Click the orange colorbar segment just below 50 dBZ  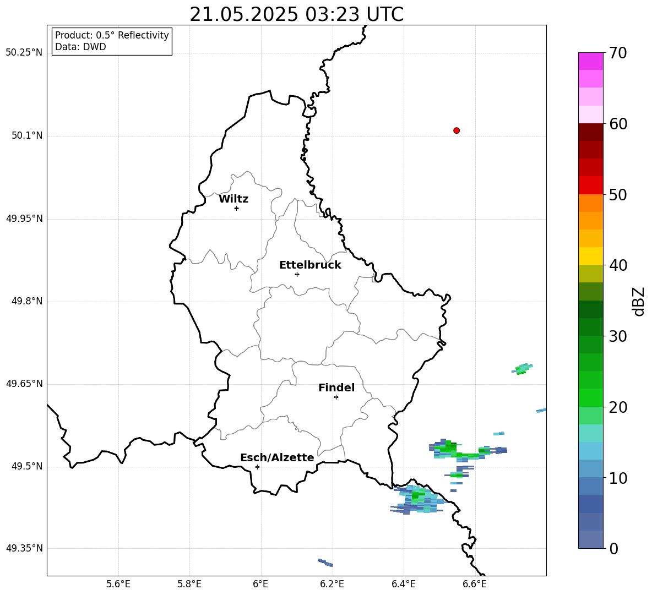tap(591, 203)
